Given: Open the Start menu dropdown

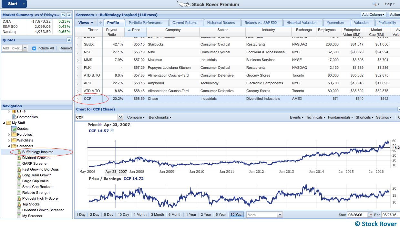Looking at the screenshot, I should [x=24, y=4].
